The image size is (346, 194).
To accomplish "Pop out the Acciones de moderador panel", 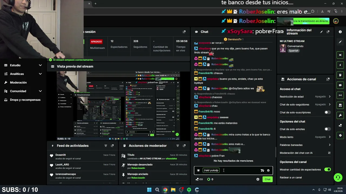I will pyautogui.click(x=184, y=146).
